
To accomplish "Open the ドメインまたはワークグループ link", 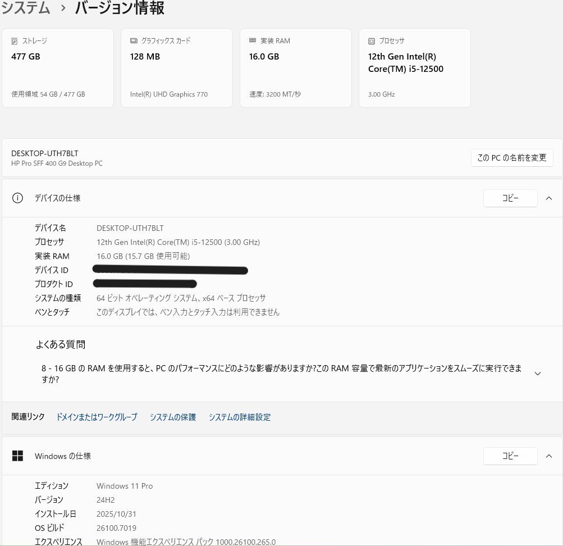I will [x=96, y=417].
